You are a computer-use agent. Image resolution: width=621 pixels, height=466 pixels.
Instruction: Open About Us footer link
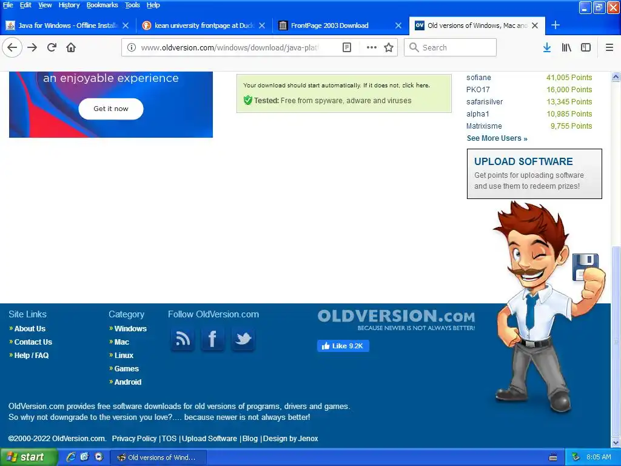coord(30,328)
